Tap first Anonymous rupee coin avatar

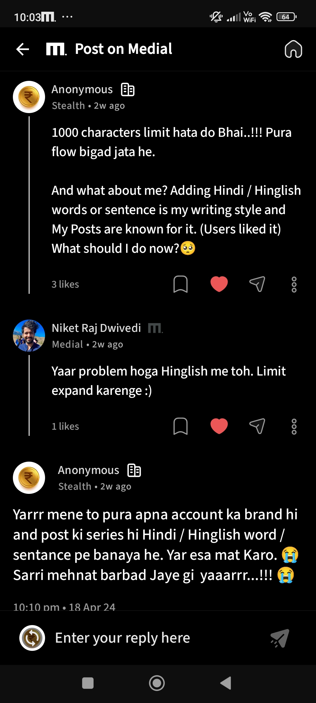pos(29,97)
